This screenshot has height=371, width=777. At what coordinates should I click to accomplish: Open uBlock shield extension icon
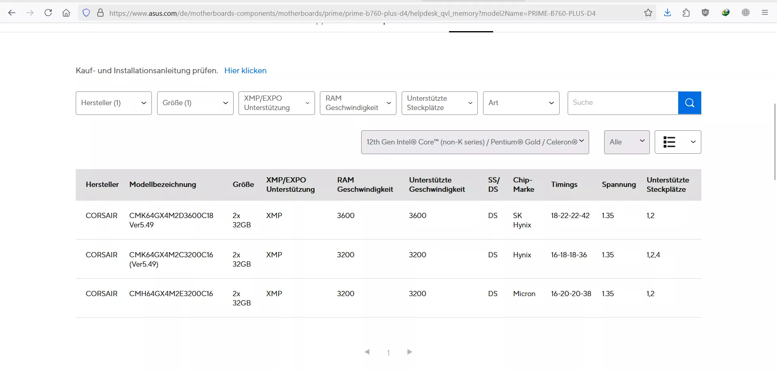point(705,13)
